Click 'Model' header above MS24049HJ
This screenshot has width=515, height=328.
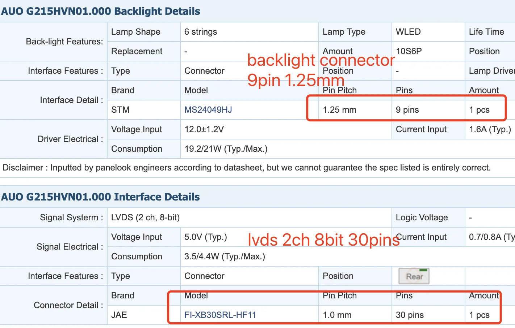point(196,90)
